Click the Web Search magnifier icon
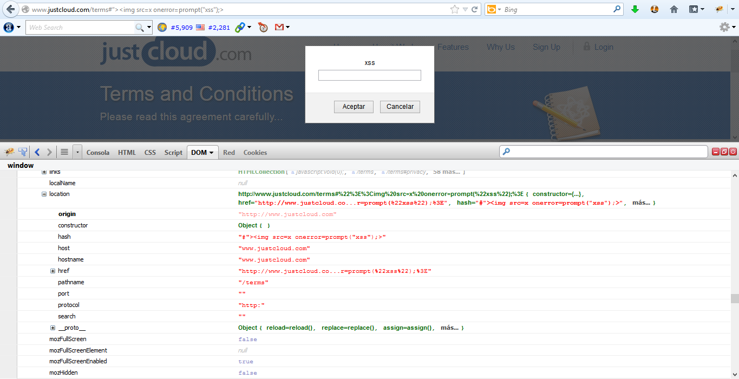 (140, 27)
